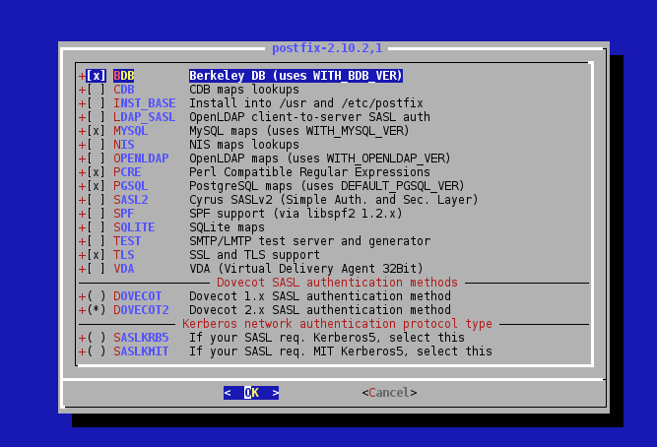Click 'SSL and TLS support' description

[254, 256]
